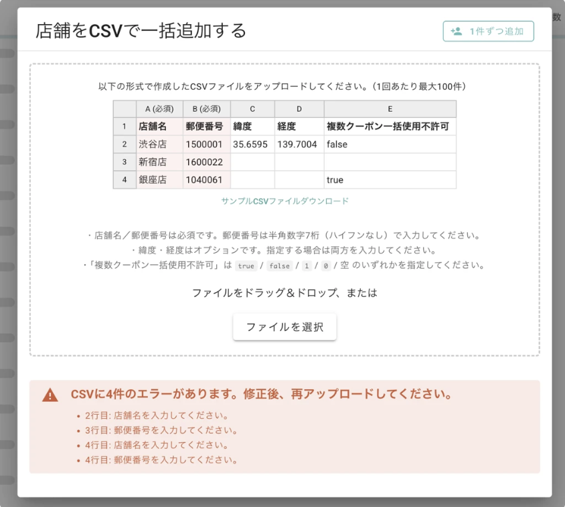
Task: Click error '3行目: 郵便番号を入力してください。'
Action: coord(161,430)
